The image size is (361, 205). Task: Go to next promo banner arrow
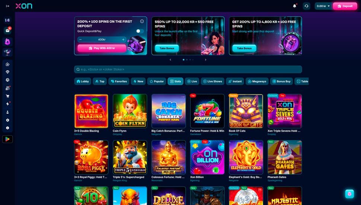pos(205,60)
